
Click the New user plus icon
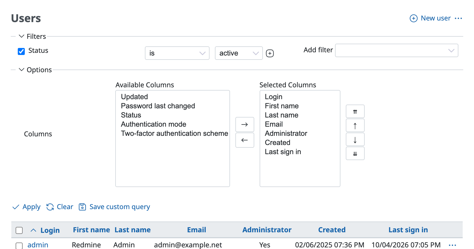(x=413, y=18)
